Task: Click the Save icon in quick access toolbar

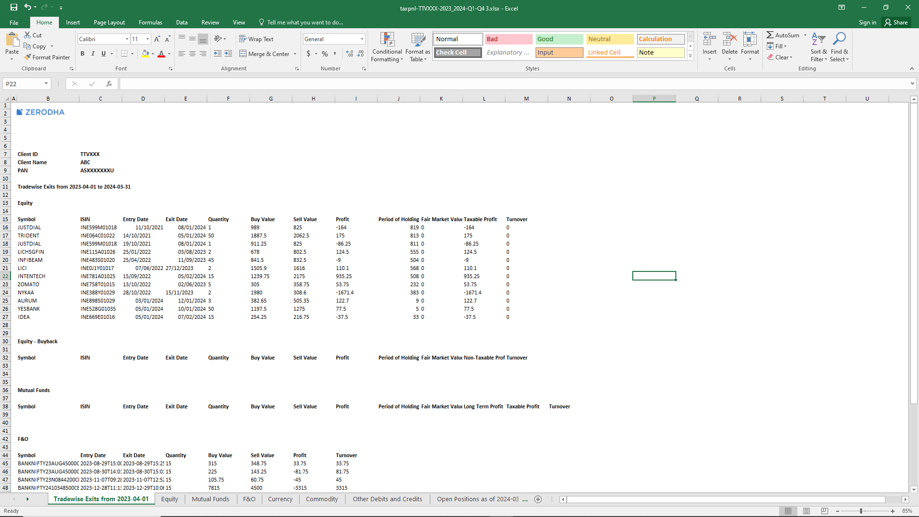Action: 14,7
